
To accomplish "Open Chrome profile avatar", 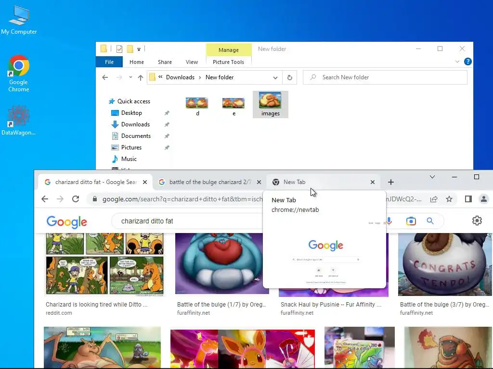I will tap(483, 199).
